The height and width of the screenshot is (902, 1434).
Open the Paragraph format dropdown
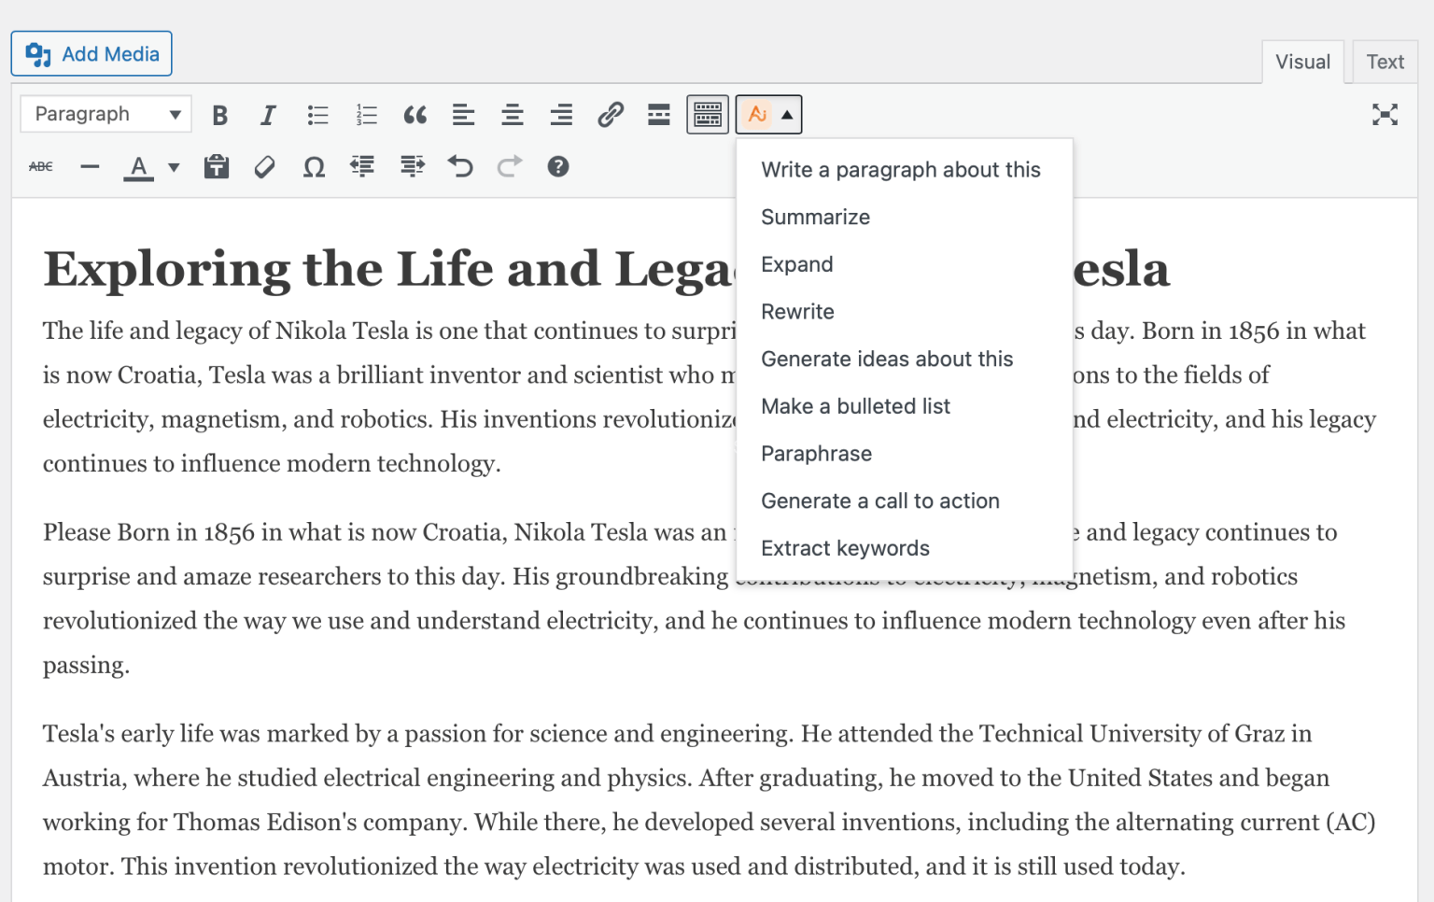click(105, 114)
